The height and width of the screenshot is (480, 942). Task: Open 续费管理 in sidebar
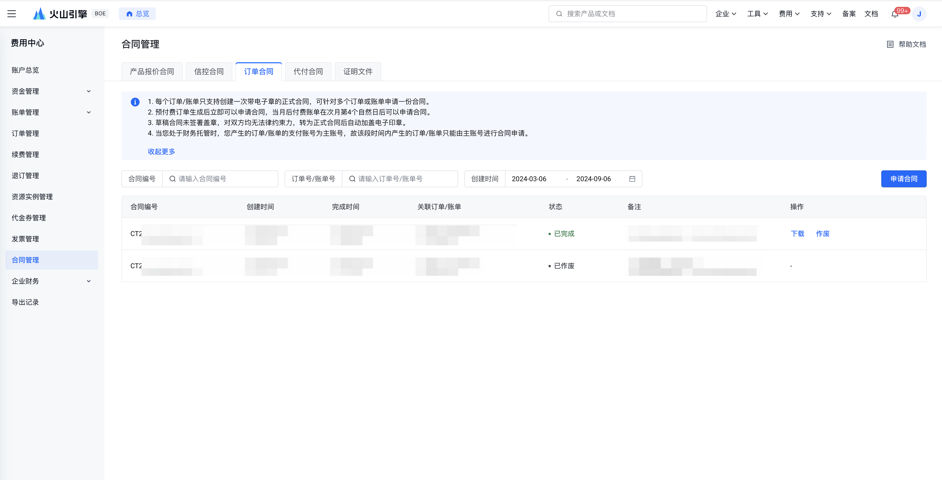click(25, 155)
